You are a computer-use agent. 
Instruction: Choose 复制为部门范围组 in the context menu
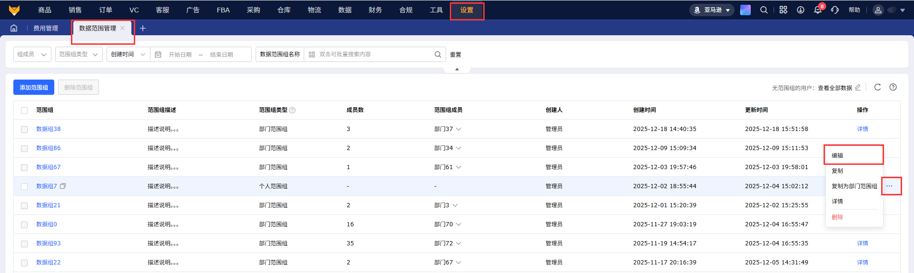(854, 186)
